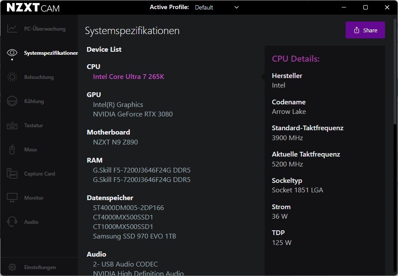Click the Monitor label in sidebar
The height and width of the screenshot is (276, 398).
(34, 198)
